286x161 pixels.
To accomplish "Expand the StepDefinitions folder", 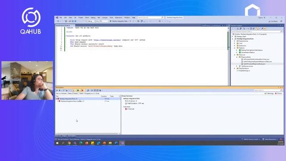I will coord(235,68).
